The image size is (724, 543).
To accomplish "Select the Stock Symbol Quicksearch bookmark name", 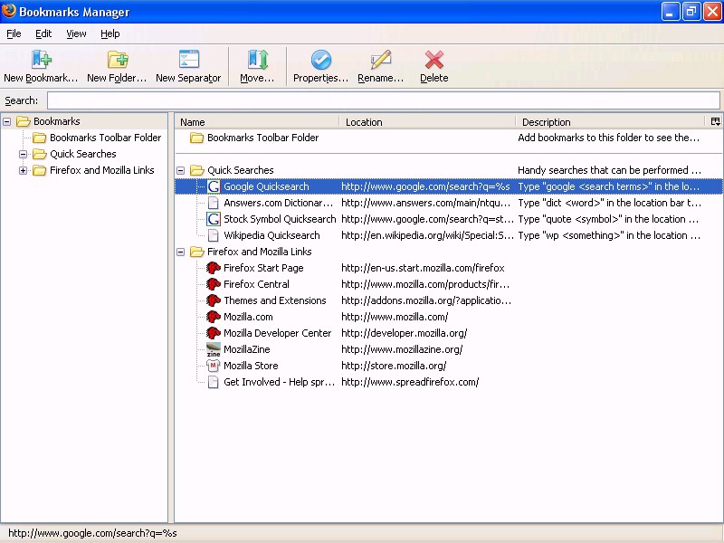I will [x=280, y=219].
